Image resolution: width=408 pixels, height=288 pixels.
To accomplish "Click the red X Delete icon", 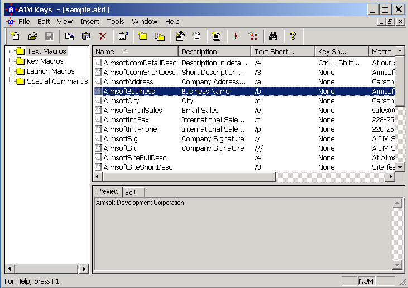I will (x=103, y=36).
